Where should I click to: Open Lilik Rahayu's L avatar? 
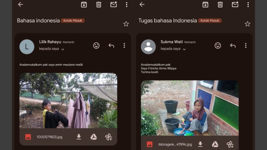coord(27,47)
